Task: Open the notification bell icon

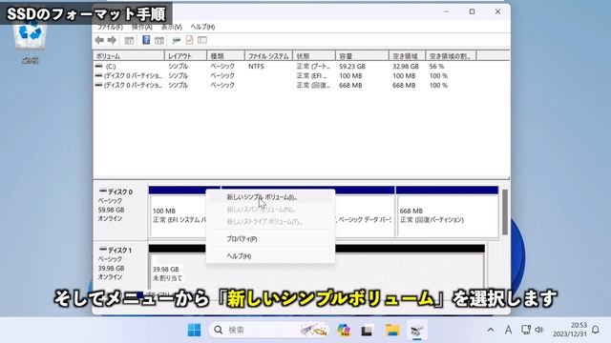Action: coord(596,330)
